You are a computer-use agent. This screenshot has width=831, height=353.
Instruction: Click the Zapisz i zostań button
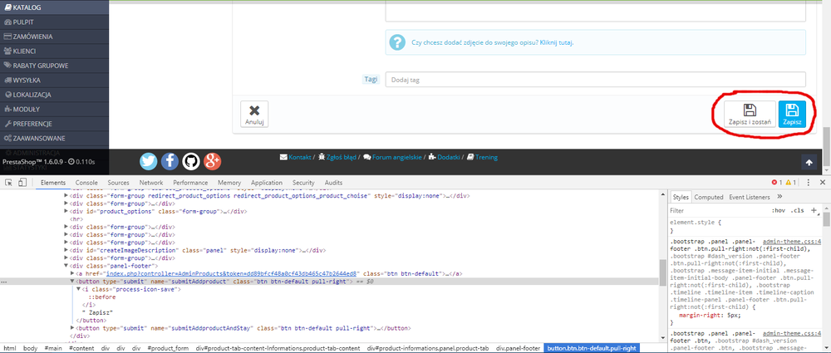coord(750,115)
